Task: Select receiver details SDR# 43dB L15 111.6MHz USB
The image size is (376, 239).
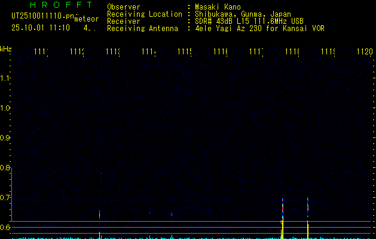Action: coord(249,21)
